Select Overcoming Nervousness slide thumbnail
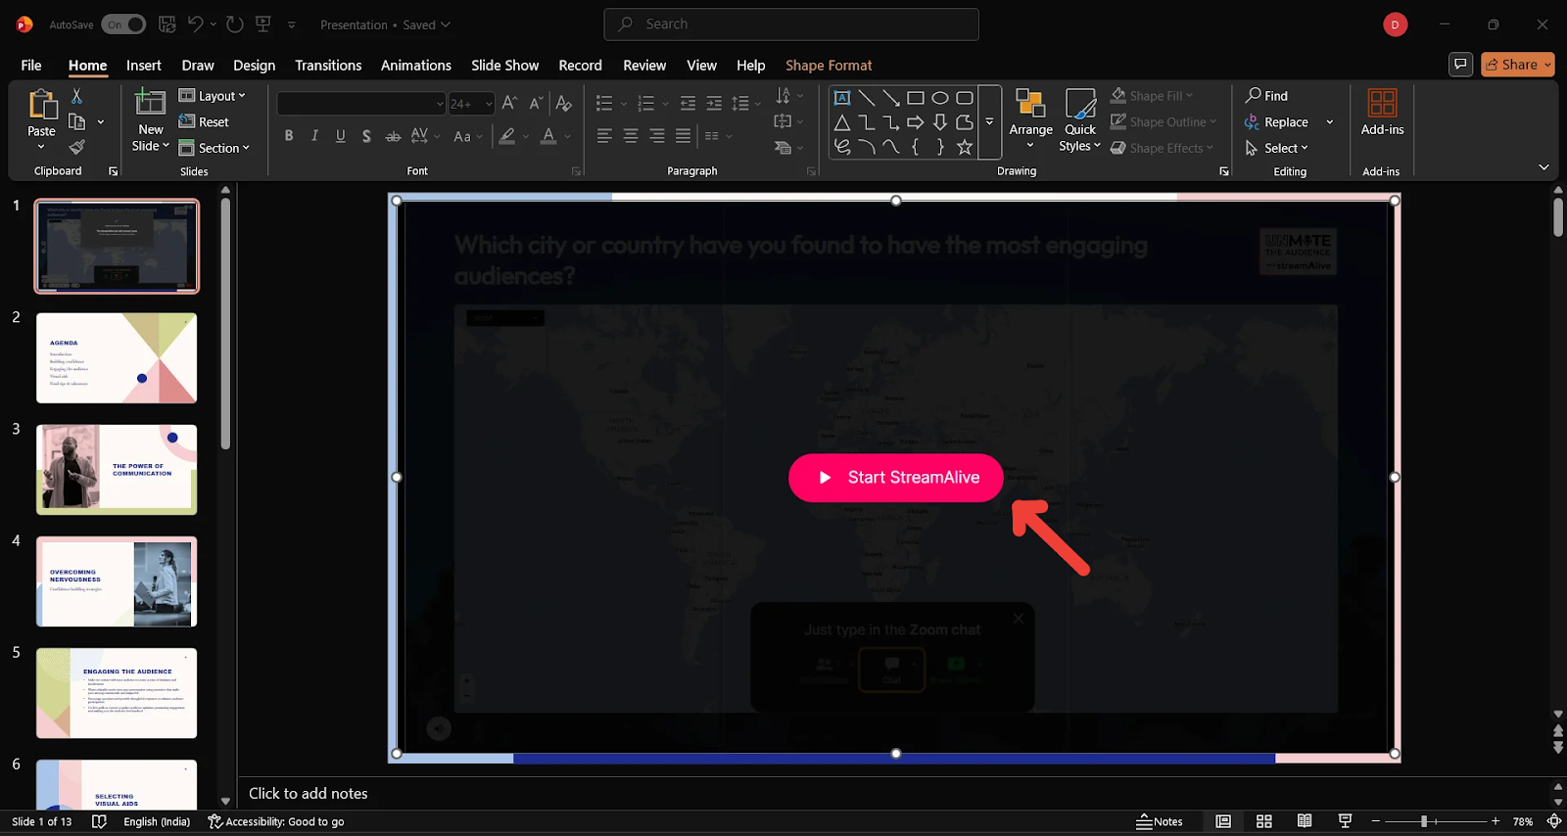1567x836 pixels. coord(117,581)
